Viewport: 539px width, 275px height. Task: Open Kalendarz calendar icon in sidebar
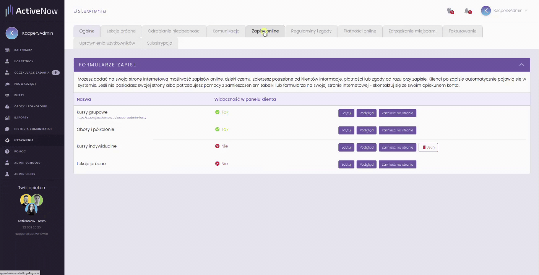(7, 50)
